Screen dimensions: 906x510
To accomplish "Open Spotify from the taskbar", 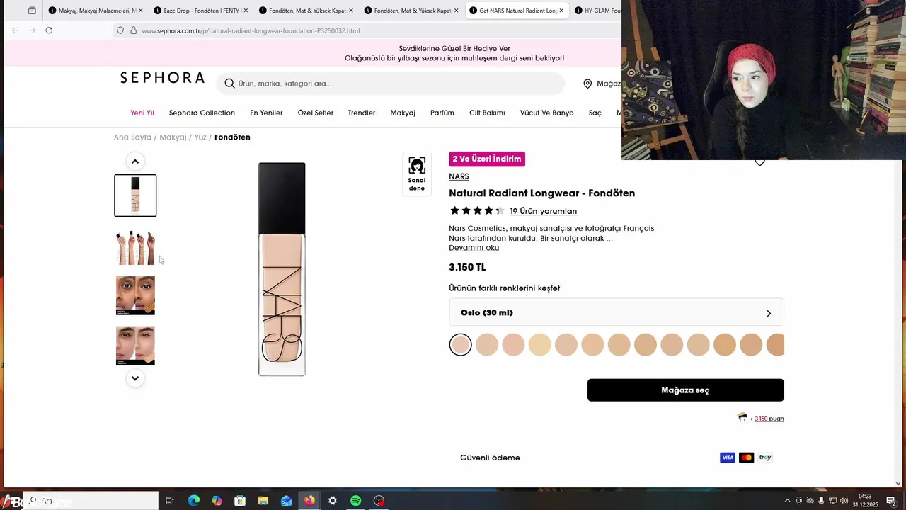I will [x=356, y=501].
